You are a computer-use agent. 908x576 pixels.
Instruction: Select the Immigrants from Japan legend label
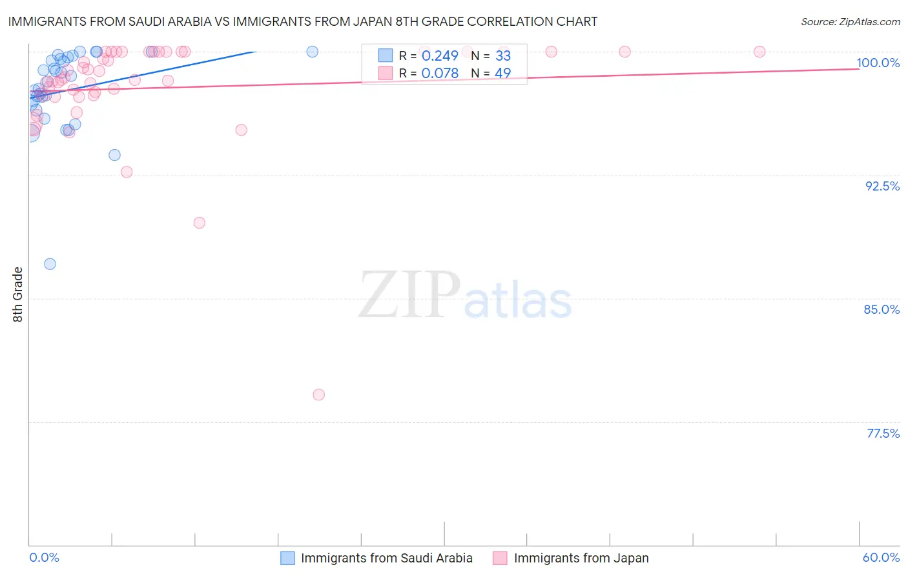click(x=581, y=558)
